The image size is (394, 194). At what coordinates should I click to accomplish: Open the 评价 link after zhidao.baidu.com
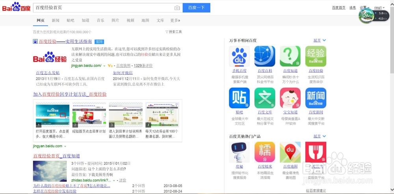click(x=123, y=180)
